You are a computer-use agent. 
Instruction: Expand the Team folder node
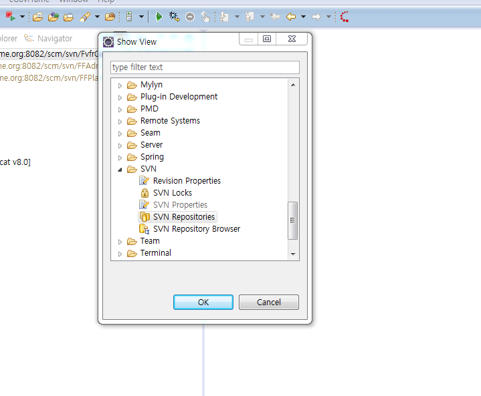pos(120,242)
